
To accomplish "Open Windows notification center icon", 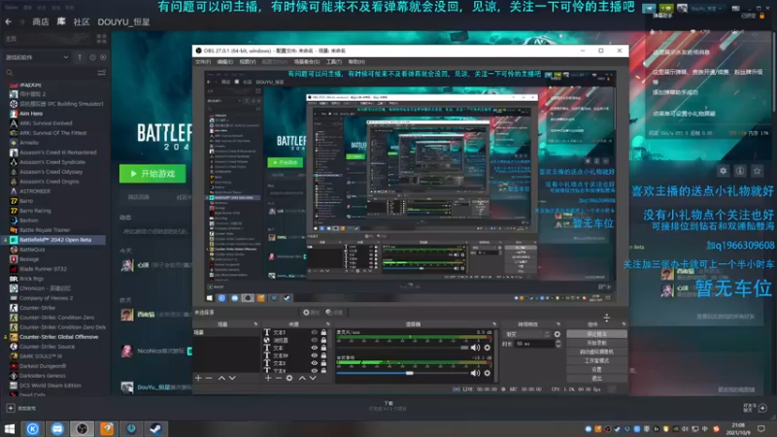I will pyautogui.click(x=761, y=428).
